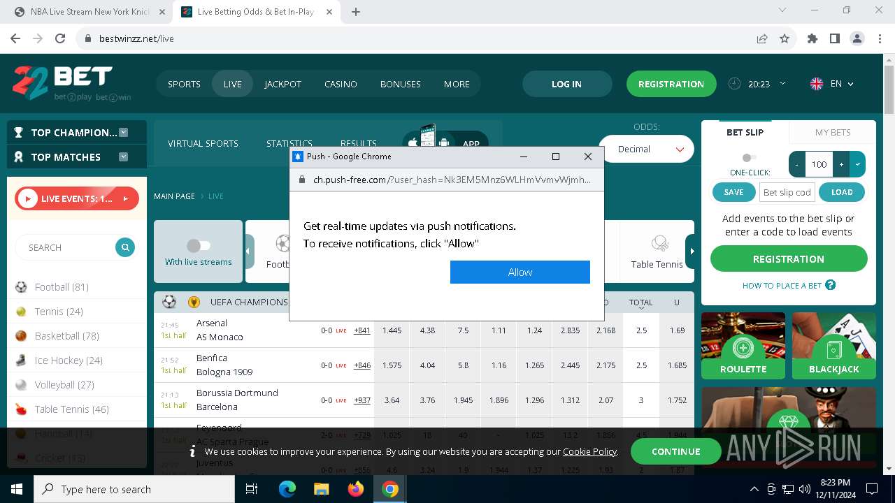This screenshot has width=895, height=503.
Task: Click the sidebar SEARCH input field
Action: click(x=66, y=247)
